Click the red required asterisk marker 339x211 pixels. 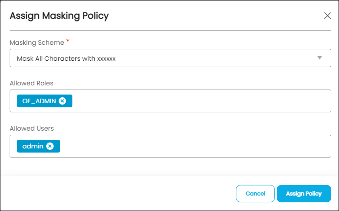pos(68,41)
